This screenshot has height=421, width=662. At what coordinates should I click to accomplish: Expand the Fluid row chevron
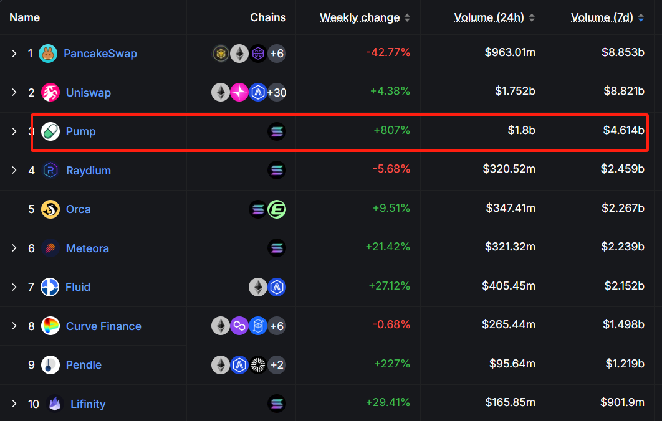tap(14, 287)
